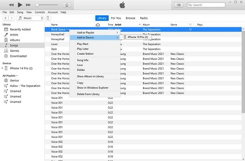The height and width of the screenshot is (161, 245).
Task: Choose Create Station in context menu
Action: point(95,54)
